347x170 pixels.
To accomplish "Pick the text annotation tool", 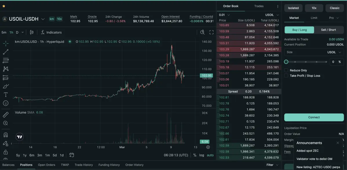I will coord(5,95).
